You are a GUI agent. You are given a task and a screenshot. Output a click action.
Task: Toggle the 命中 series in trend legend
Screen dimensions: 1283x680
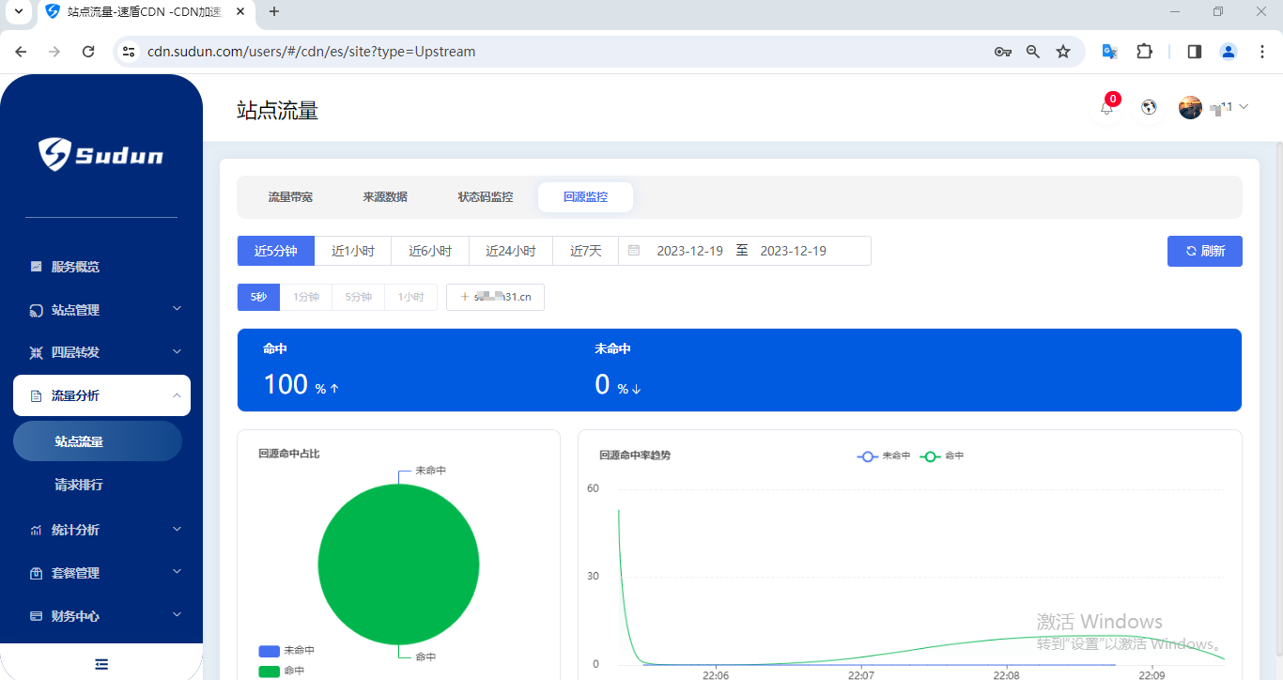point(942,456)
